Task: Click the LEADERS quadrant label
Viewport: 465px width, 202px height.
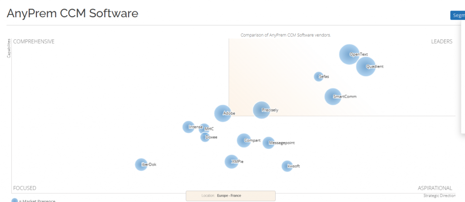Action: pos(441,41)
